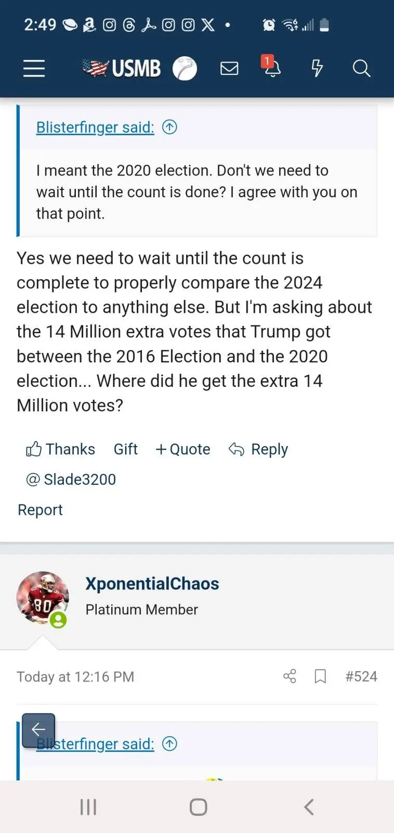Click the USMB logo
The width and height of the screenshot is (394, 833).
click(122, 68)
